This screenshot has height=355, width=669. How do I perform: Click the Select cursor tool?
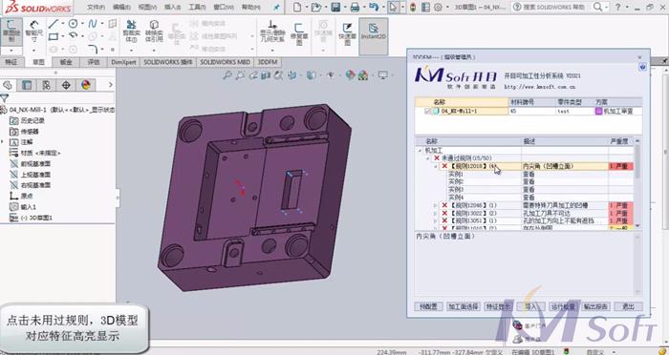point(394,7)
